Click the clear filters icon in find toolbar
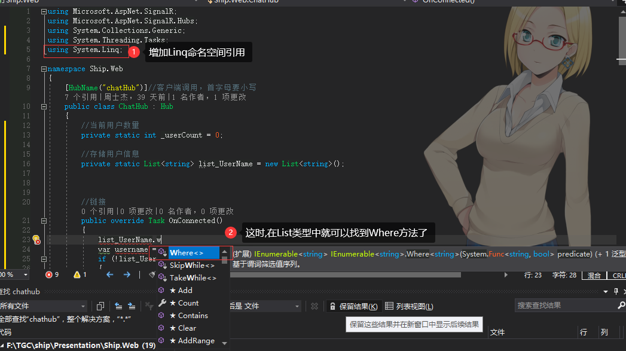 click(x=149, y=306)
